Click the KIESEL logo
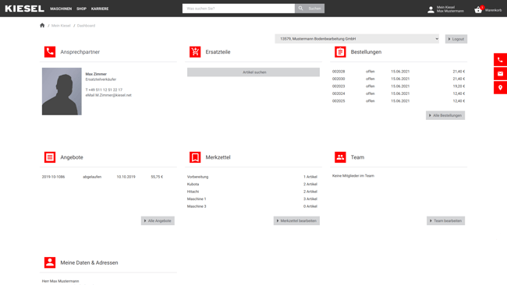 25,9
